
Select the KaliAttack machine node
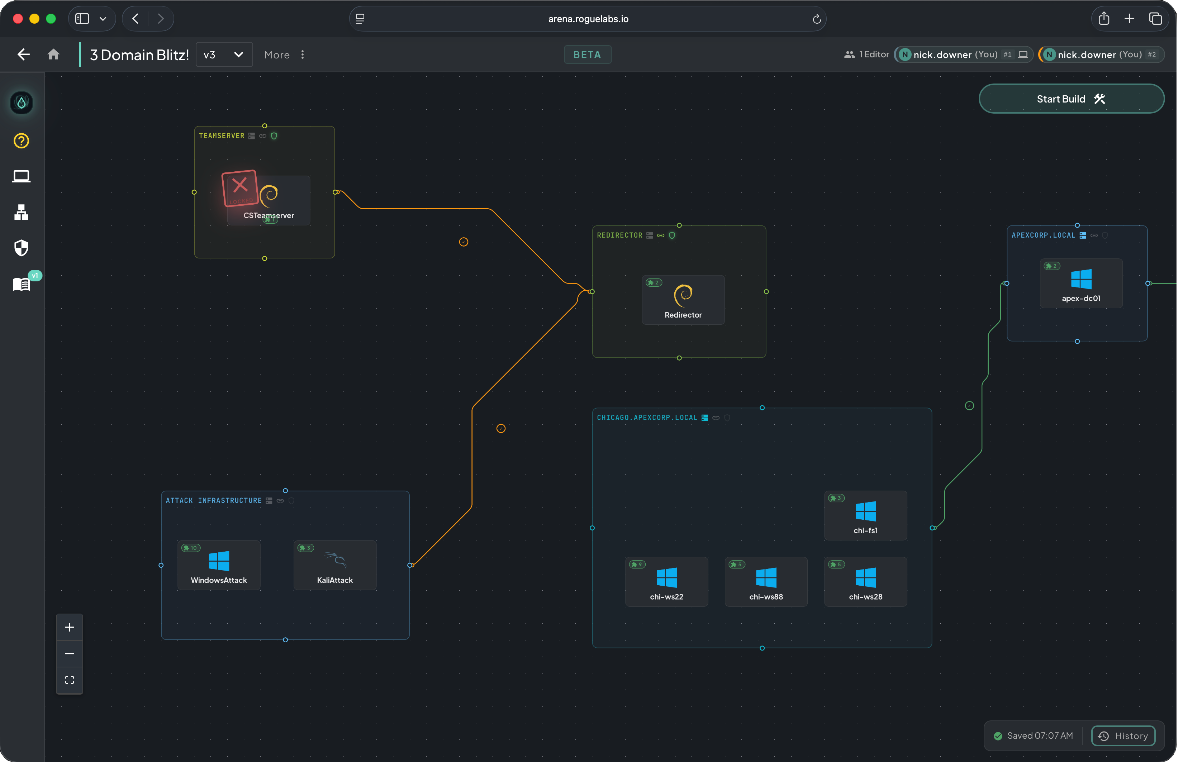click(x=335, y=565)
